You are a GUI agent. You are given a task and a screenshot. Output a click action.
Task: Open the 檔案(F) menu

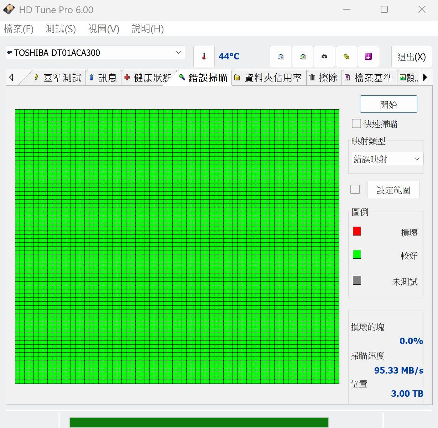19,29
